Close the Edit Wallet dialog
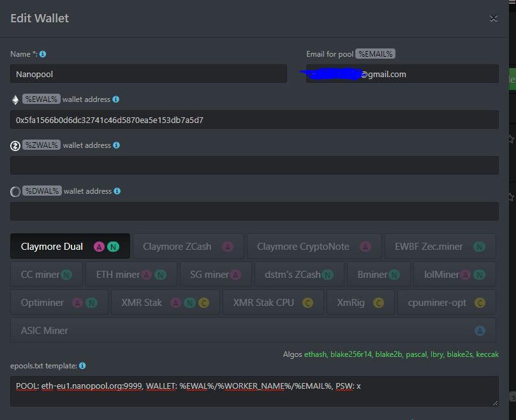 click(x=493, y=18)
